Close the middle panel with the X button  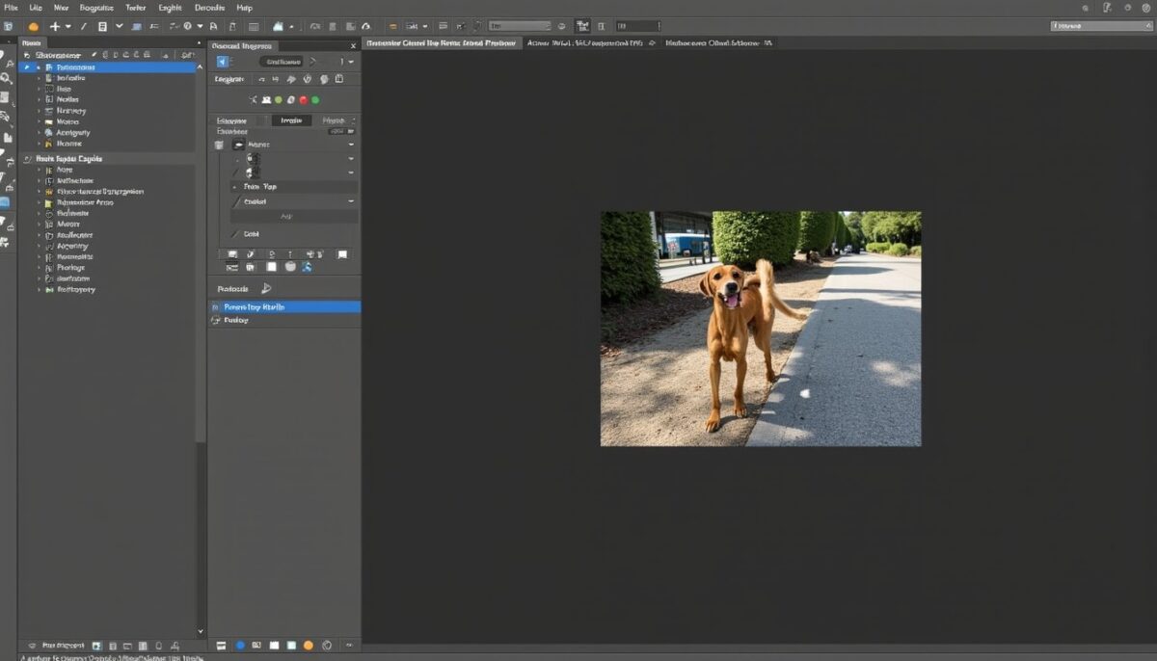click(353, 45)
